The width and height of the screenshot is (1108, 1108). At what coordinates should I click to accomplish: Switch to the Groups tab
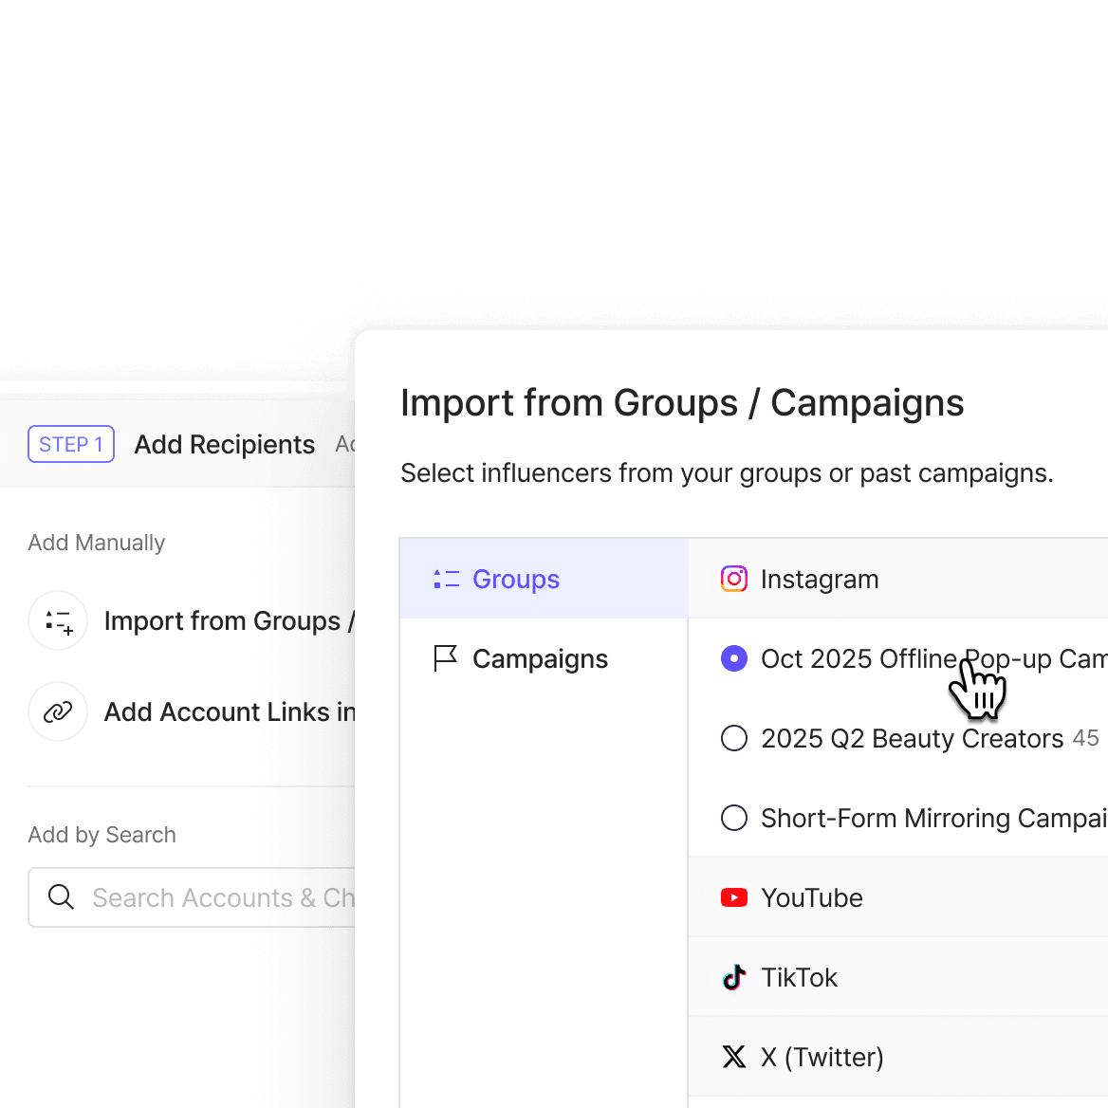click(x=545, y=579)
